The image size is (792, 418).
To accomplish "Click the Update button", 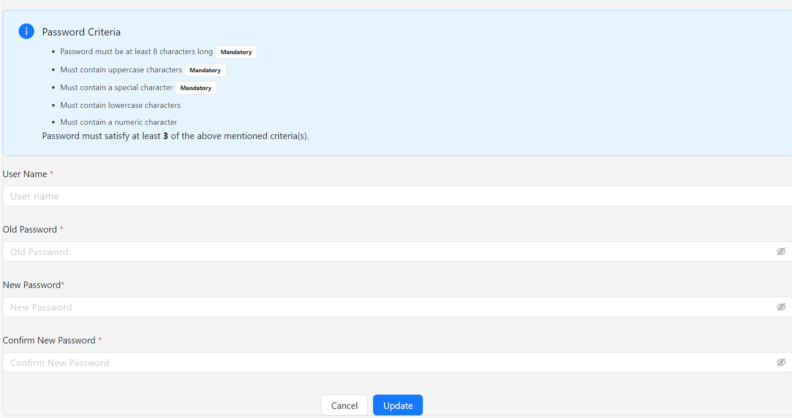I will point(398,405).
